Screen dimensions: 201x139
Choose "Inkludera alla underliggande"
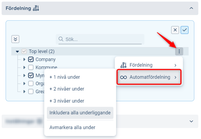(80, 113)
